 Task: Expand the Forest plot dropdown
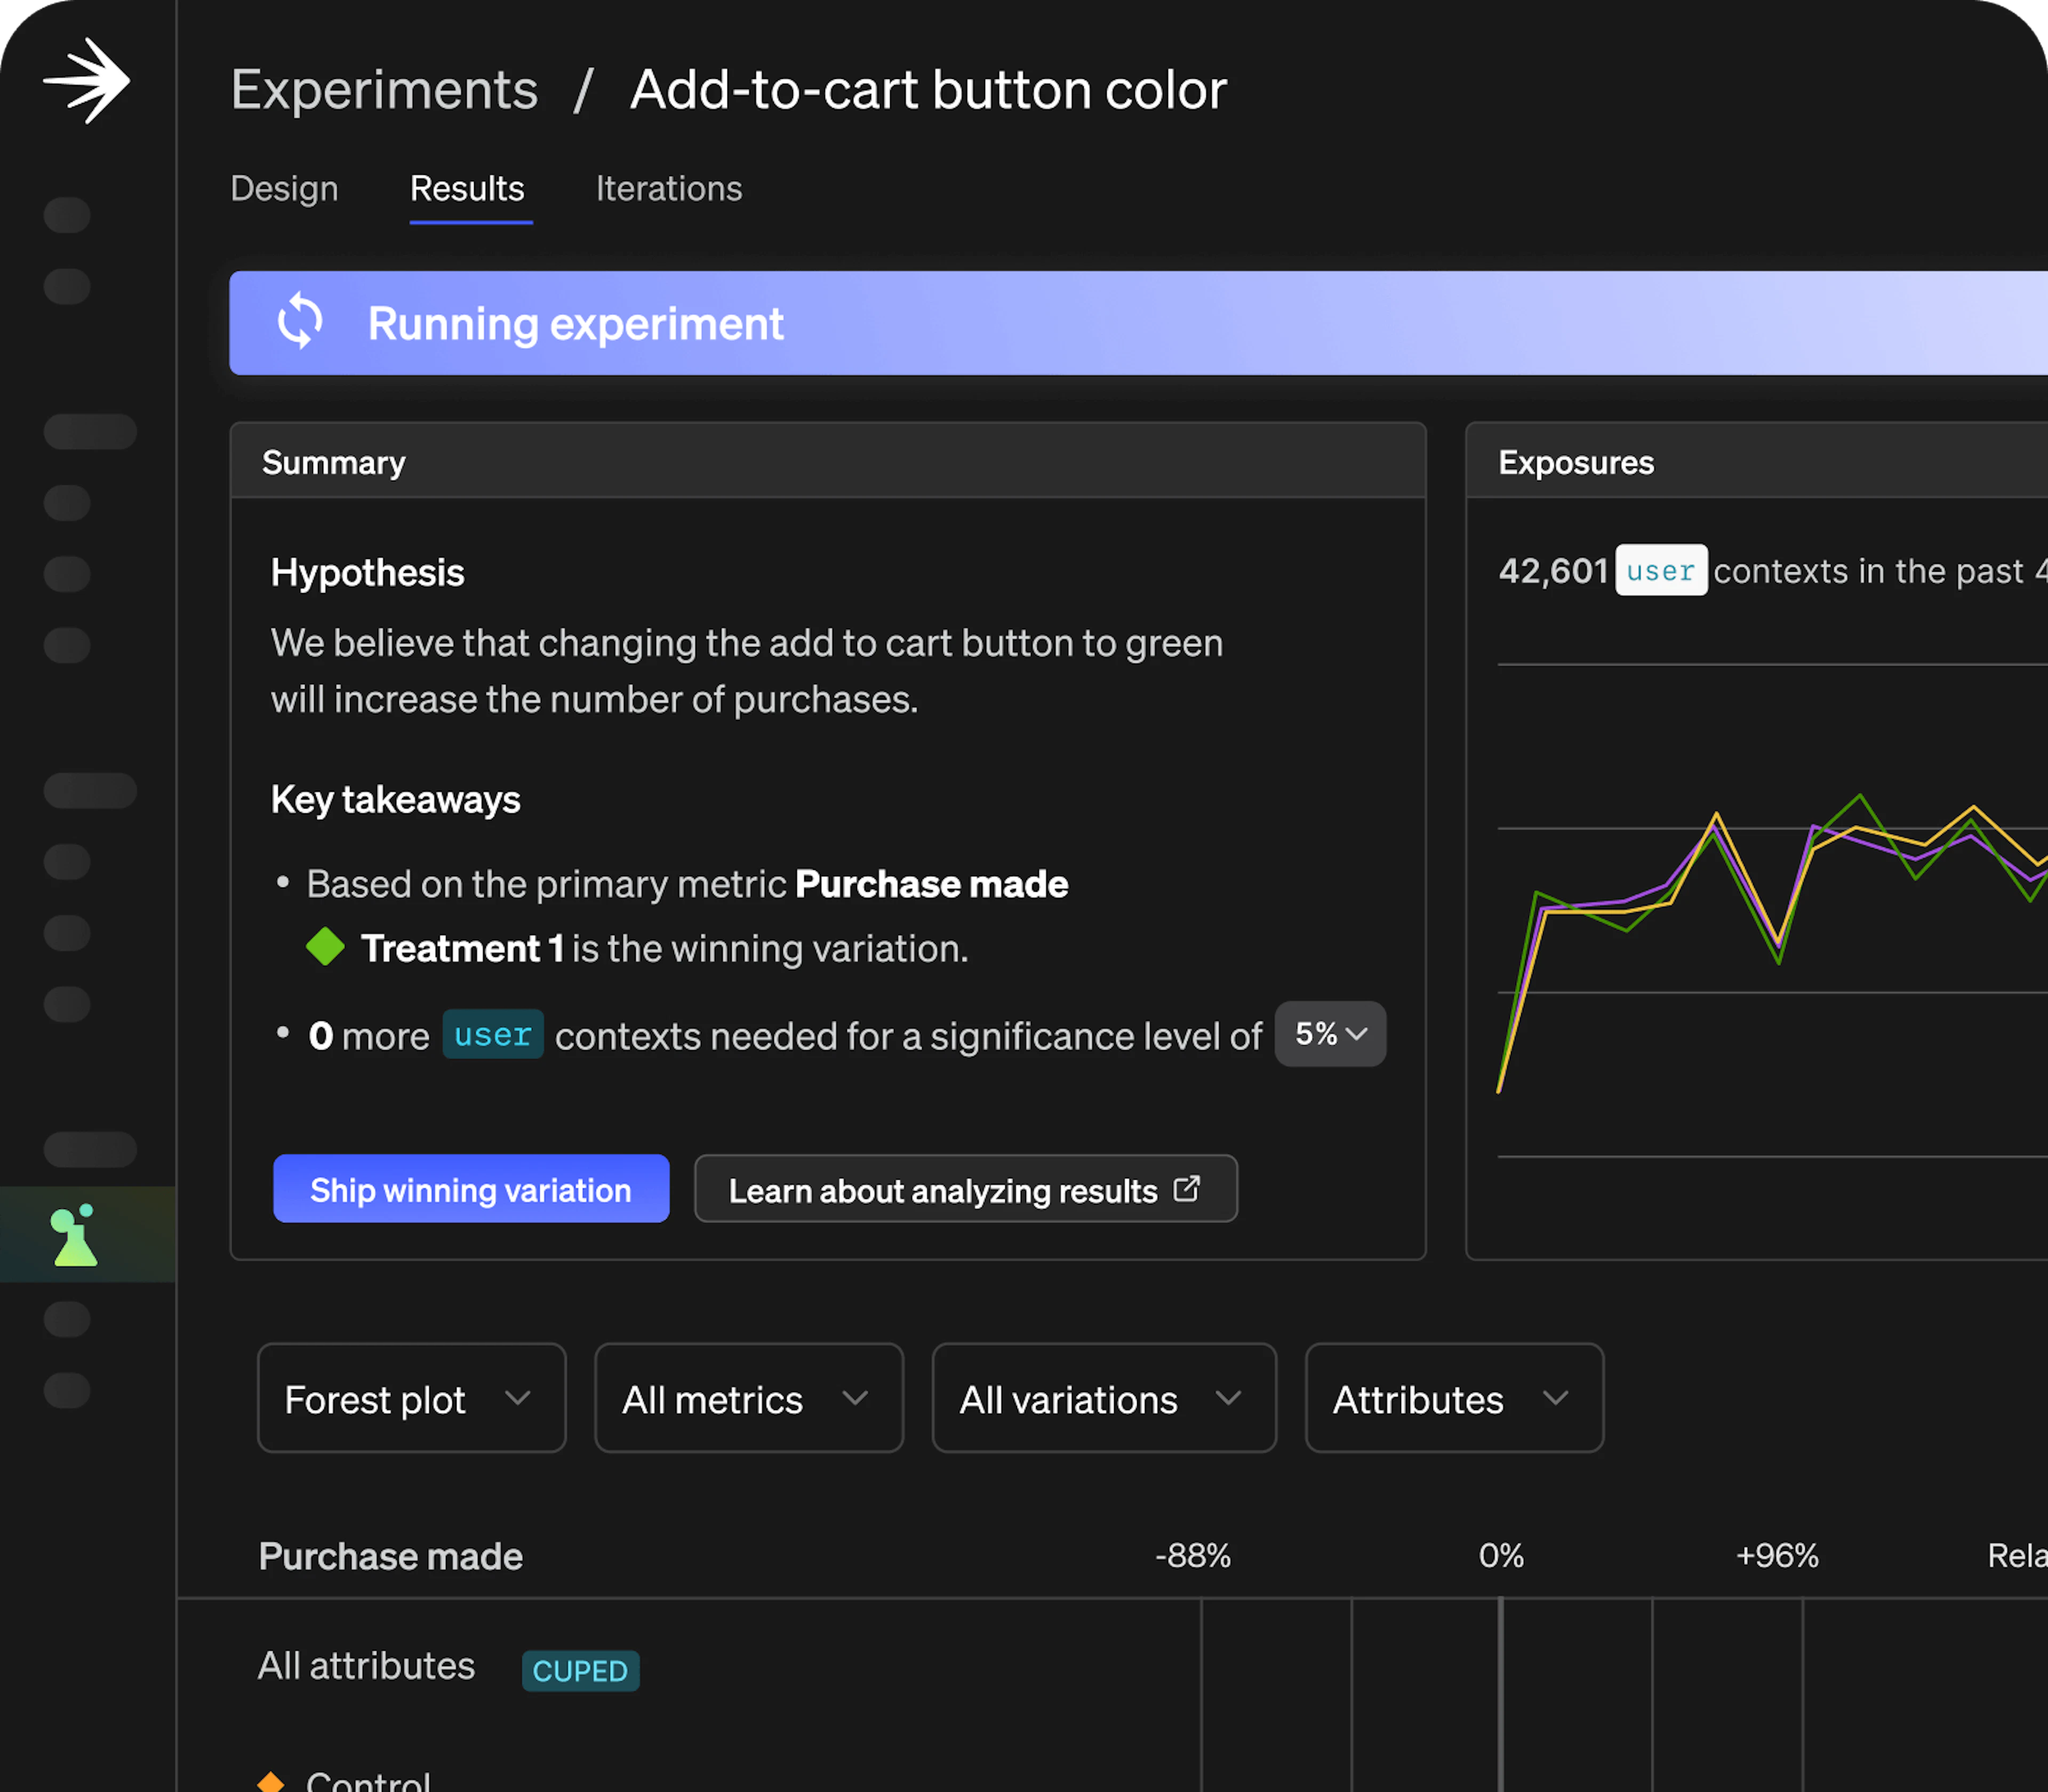[x=411, y=1398]
